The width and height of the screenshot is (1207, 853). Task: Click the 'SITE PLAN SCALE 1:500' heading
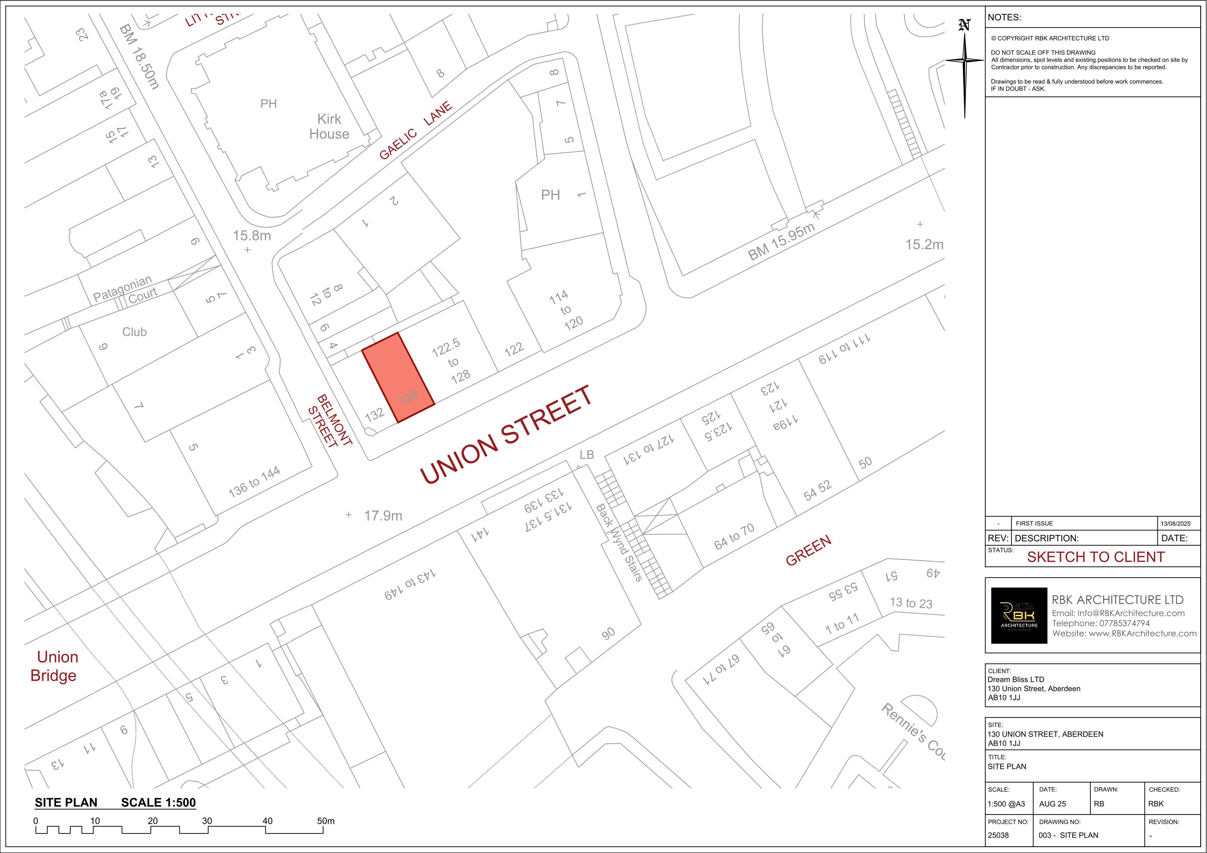(115, 803)
